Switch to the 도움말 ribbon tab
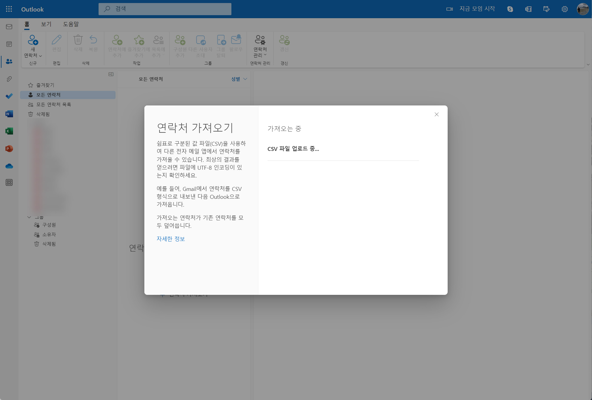The image size is (592, 400). (x=71, y=24)
